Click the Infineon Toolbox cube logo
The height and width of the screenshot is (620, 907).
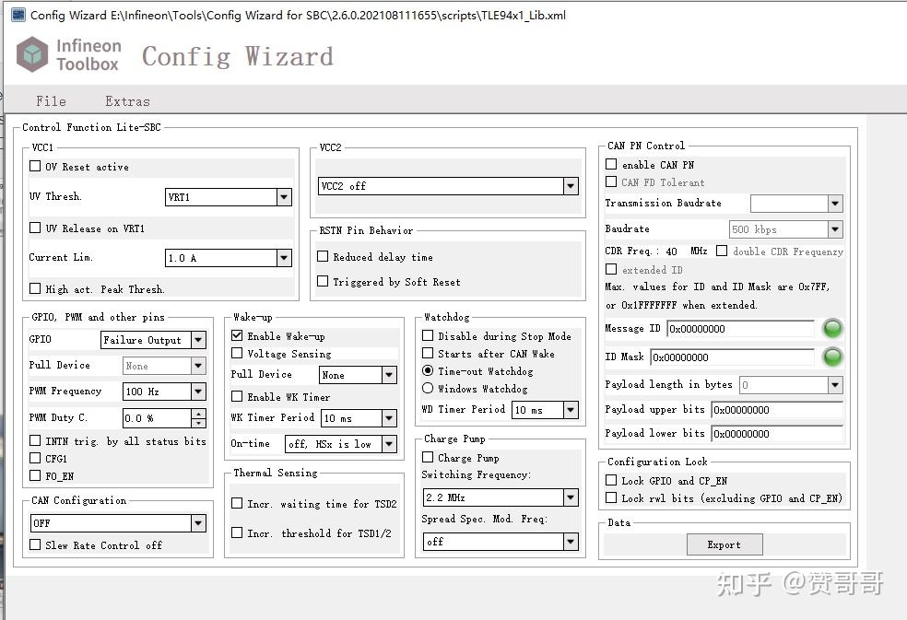[x=32, y=54]
